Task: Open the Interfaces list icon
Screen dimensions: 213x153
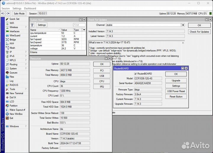Action: click(x=7, y=31)
